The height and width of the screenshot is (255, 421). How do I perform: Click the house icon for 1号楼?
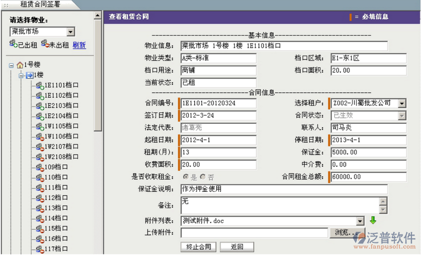click(20, 65)
